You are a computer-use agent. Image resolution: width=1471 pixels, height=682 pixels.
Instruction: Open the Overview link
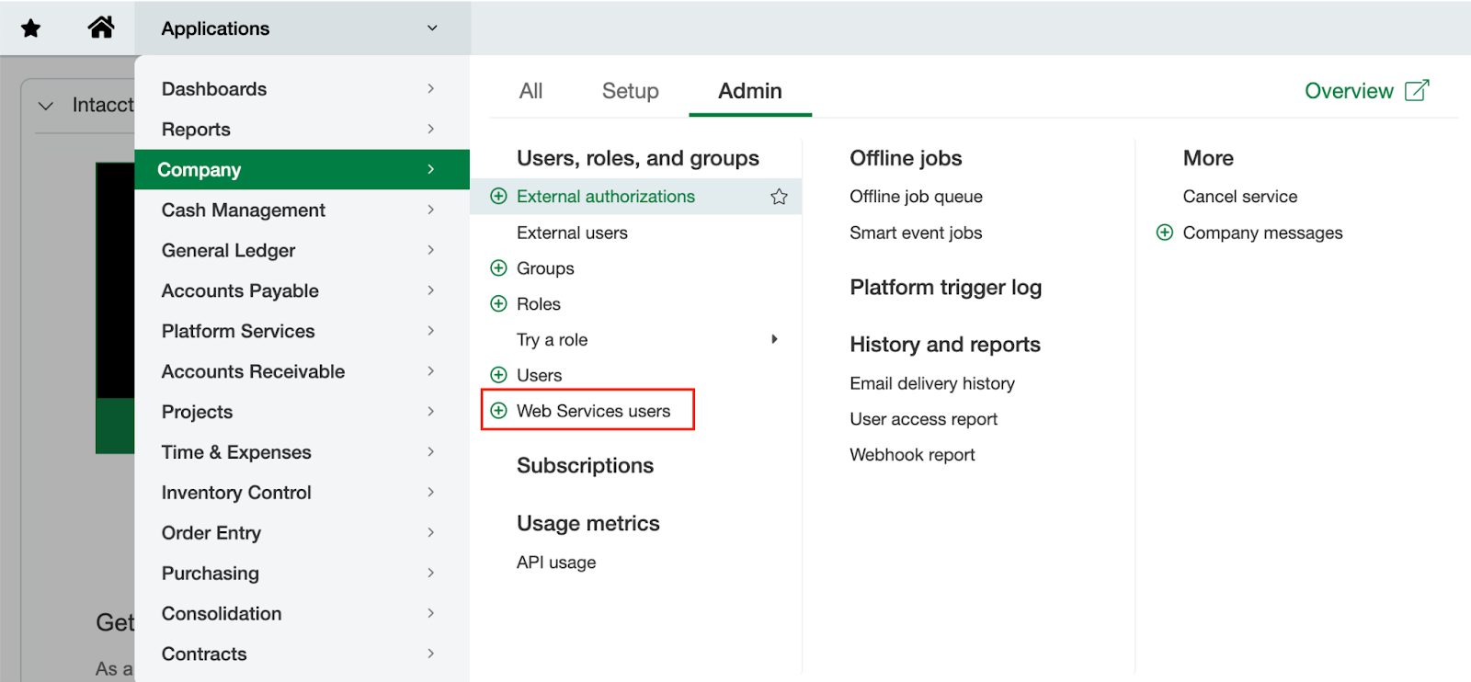1349,91
